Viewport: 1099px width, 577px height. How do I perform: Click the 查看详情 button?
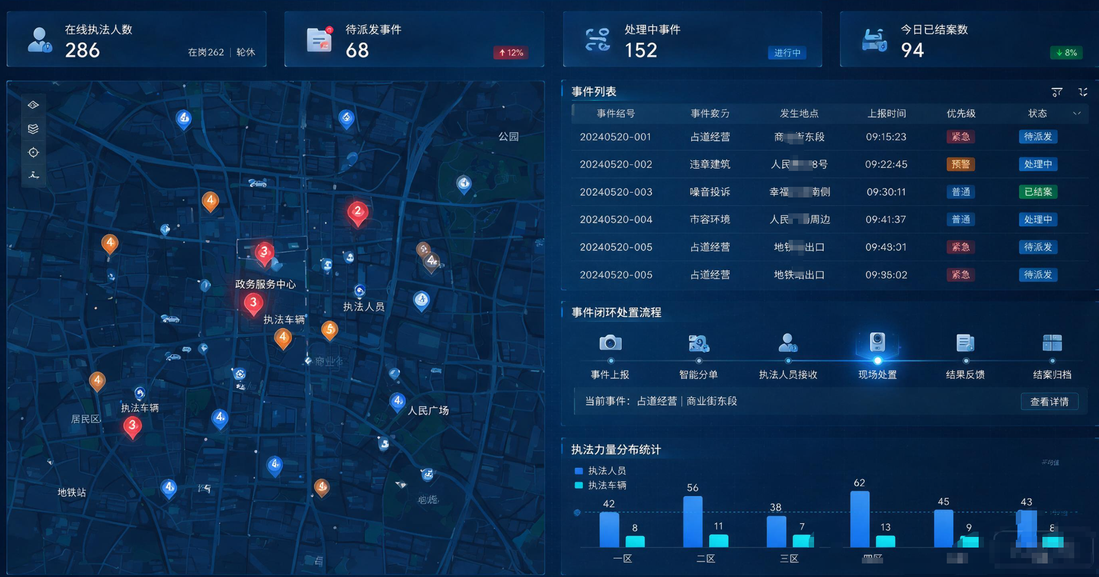1049,402
